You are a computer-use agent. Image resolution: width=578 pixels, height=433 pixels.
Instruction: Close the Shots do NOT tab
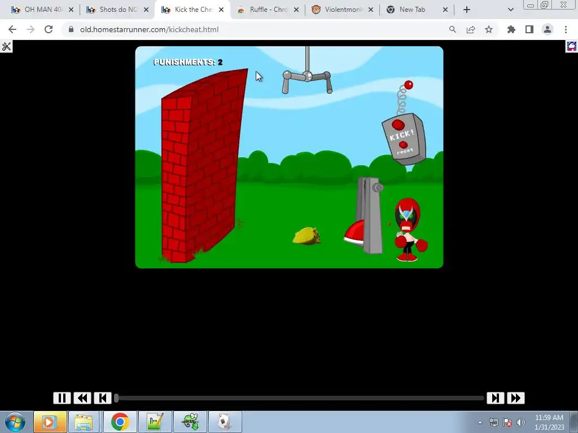coord(146,10)
